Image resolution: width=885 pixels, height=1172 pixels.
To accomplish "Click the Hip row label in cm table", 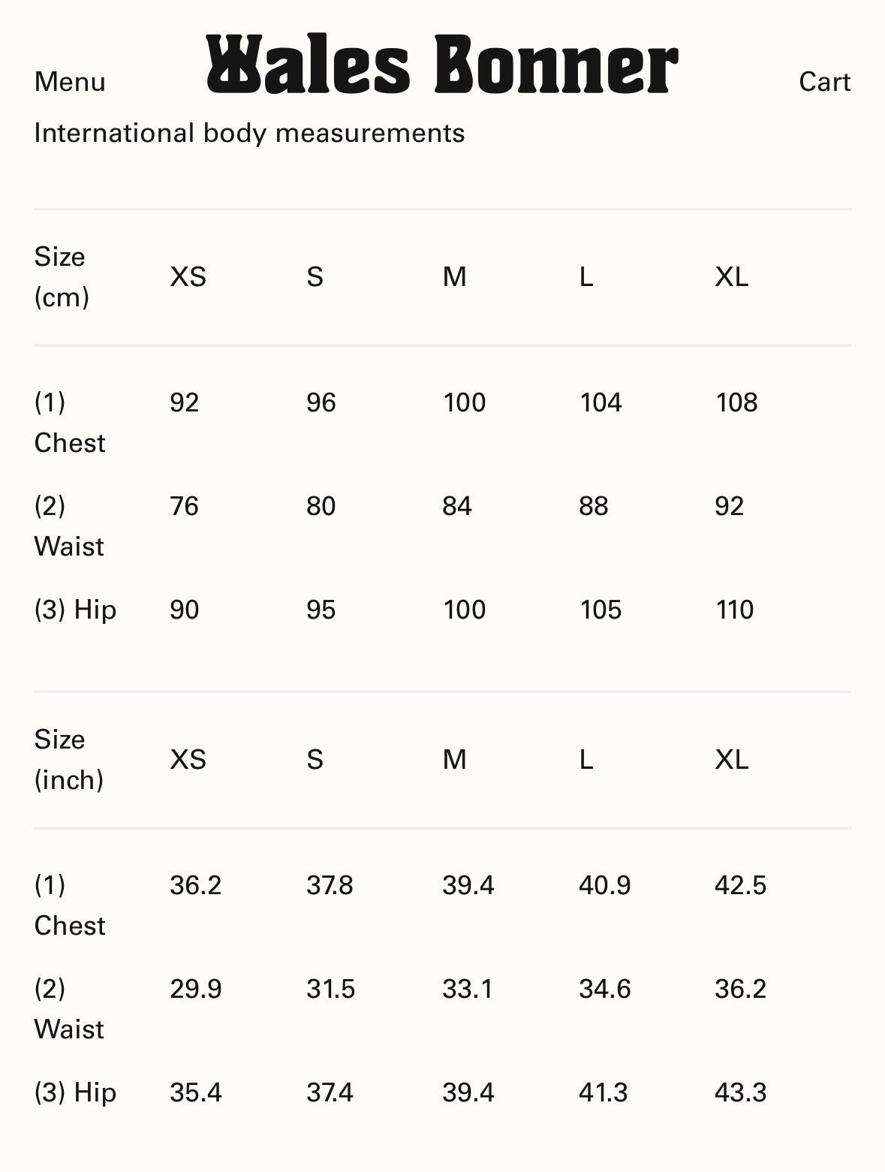I will [75, 610].
